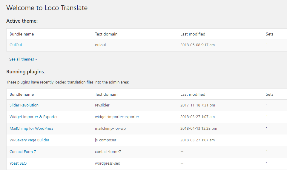287x170 pixels.
Task: Click the ouioui text domain cell
Action: click(x=100, y=45)
